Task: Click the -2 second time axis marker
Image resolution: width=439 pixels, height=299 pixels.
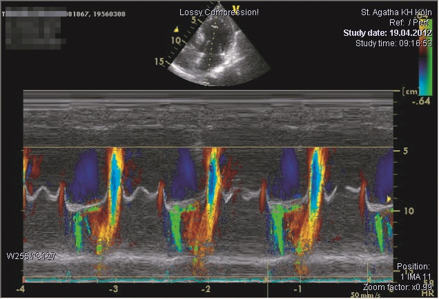Action: tap(206, 289)
